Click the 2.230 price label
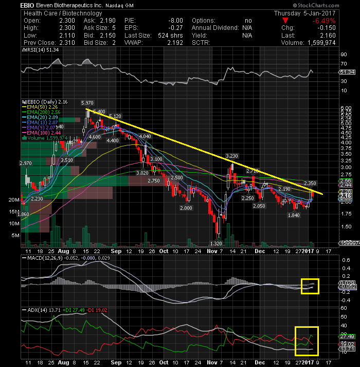This screenshot has height=367, width=360. [37, 199]
